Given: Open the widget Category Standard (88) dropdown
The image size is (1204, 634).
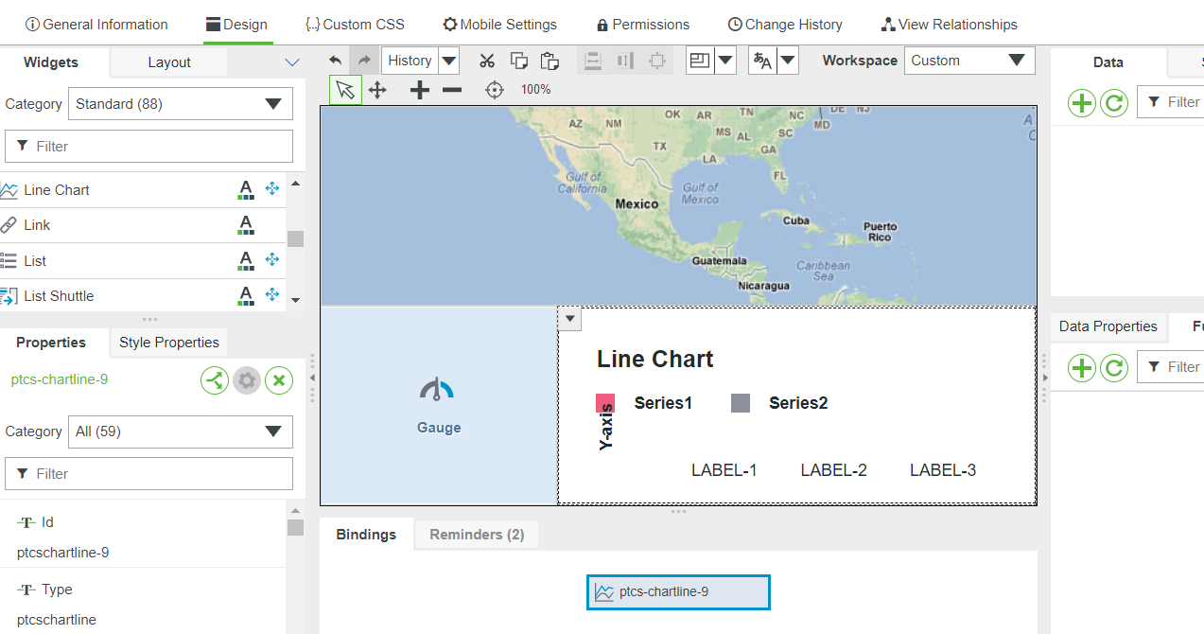Looking at the screenshot, I should [x=181, y=104].
